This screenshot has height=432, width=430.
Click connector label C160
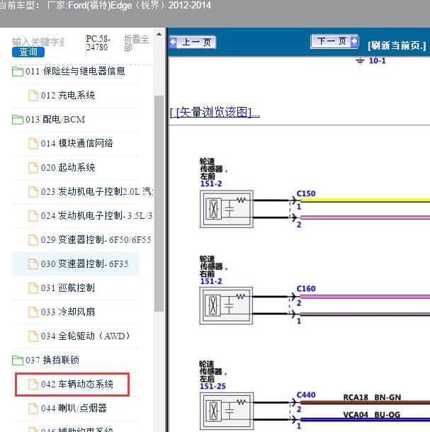tap(306, 288)
